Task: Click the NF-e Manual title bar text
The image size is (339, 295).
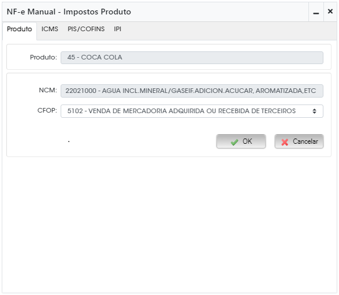Action: tap(69, 12)
